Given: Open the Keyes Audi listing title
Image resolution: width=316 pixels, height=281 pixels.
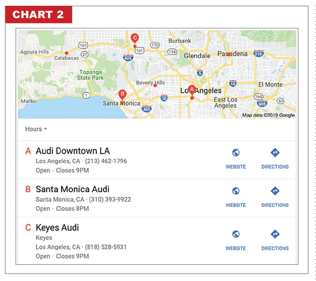Looking at the screenshot, I should pos(57,227).
